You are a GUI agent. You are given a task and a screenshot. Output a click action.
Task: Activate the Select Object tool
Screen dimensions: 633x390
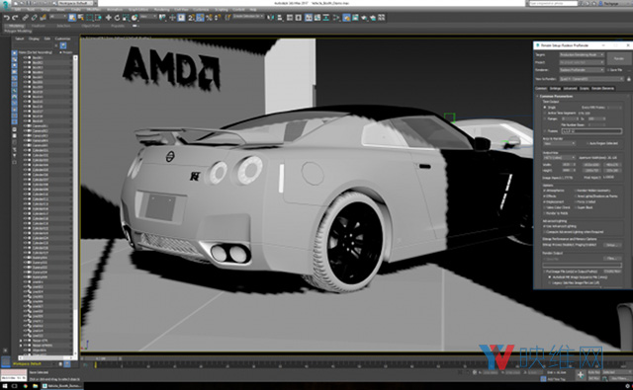72,18
